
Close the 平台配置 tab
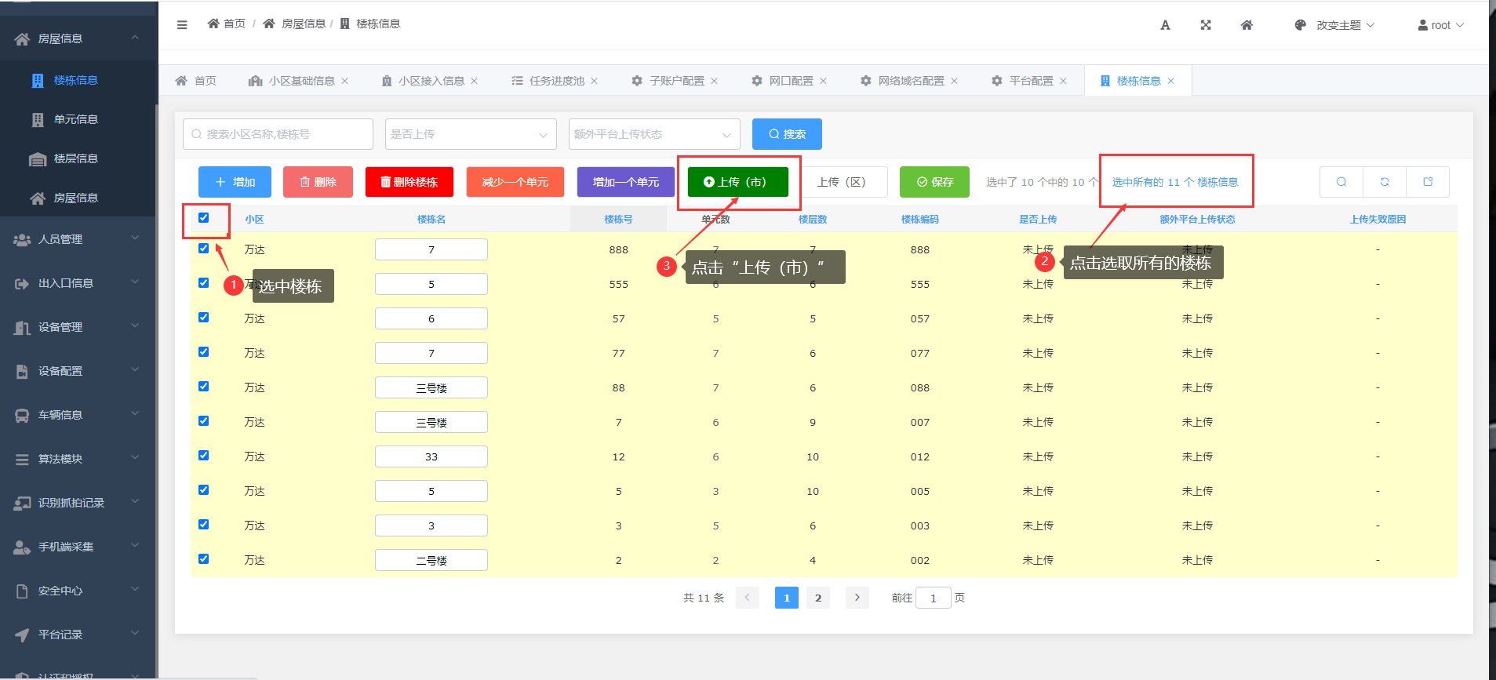[x=1064, y=81]
